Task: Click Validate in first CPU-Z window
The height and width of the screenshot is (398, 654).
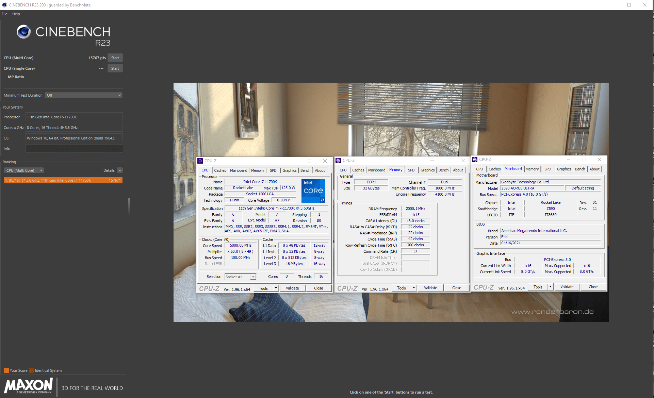Action: (292, 288)
